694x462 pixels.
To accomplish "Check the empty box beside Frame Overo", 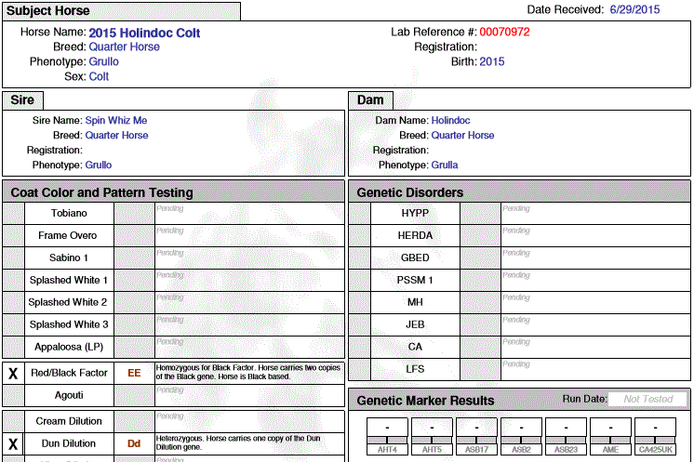I will 13,235.
